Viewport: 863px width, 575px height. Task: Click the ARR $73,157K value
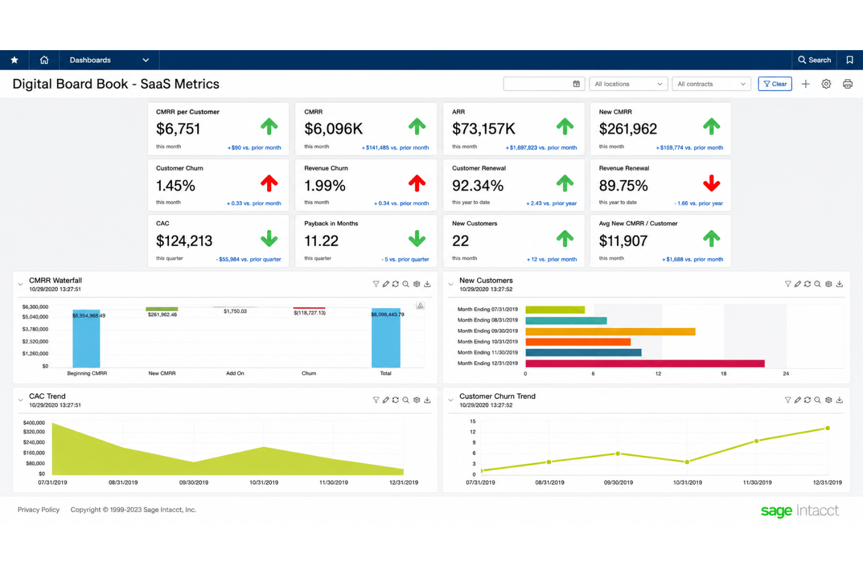coord(484,129)
